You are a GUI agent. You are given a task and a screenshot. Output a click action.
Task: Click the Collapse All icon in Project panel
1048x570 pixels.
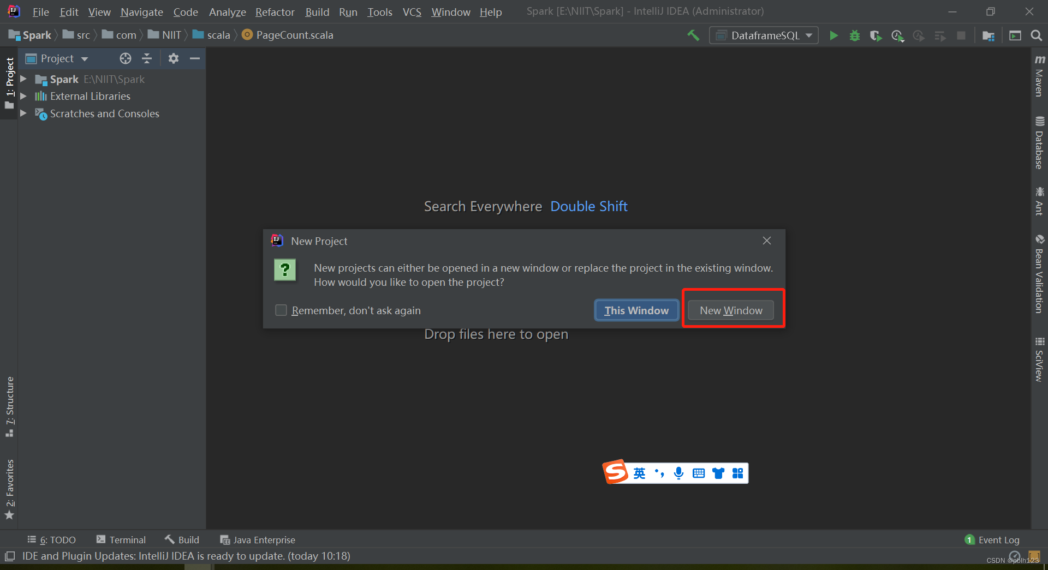[x=147, y=58]
